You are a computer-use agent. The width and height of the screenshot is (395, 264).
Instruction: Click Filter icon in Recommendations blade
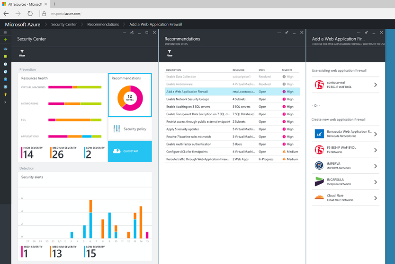169,53
